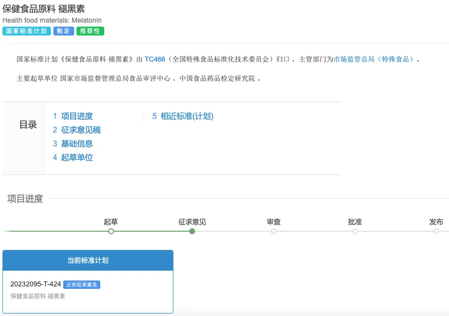Click the 征求意见 stage label
This screenshot has height=316, width=449.
click(x=192, y=222)
